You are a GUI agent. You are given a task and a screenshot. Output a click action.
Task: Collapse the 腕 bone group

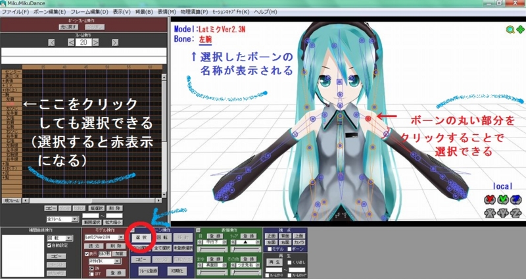4,95
